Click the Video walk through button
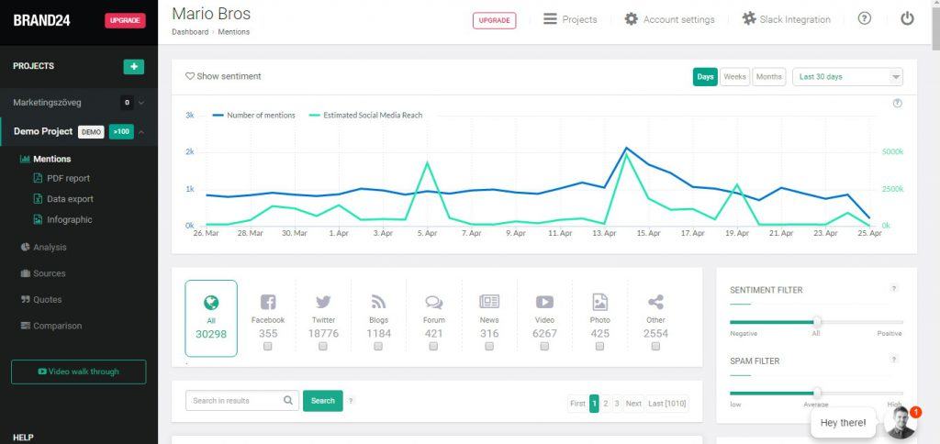 click(x=79, y=372)
